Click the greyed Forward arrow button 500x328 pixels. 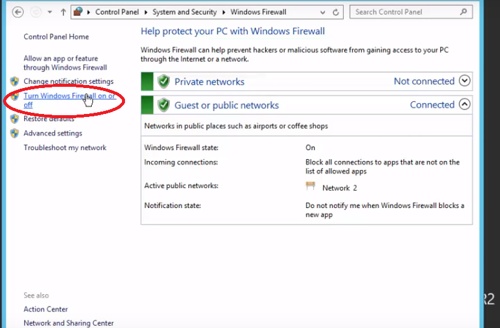click(36, 13)
